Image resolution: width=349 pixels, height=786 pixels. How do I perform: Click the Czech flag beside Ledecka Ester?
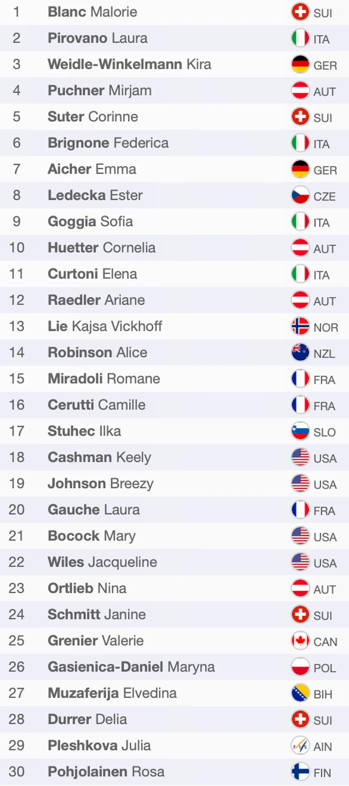[300, 195]
